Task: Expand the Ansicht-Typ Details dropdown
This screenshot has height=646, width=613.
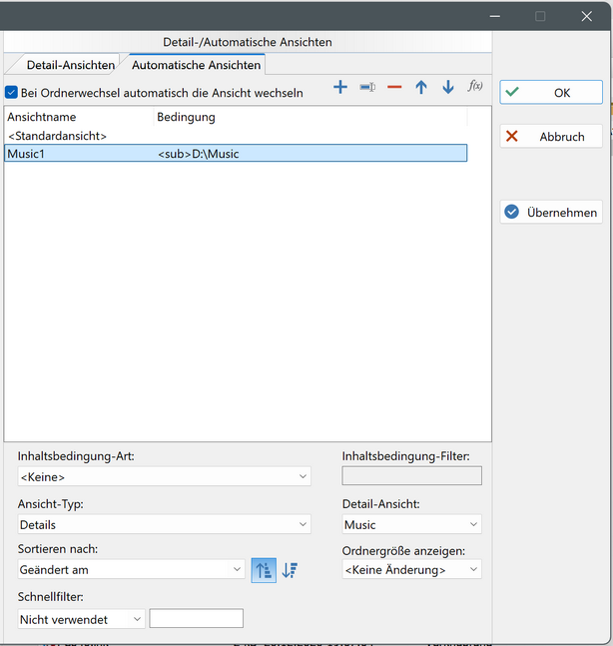Action: [x=164, y=524]
